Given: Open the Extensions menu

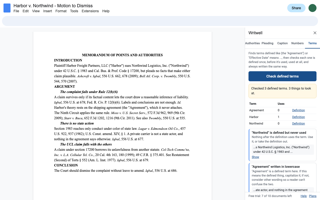Looking at the screenshot, I should (x=90, y=11).
